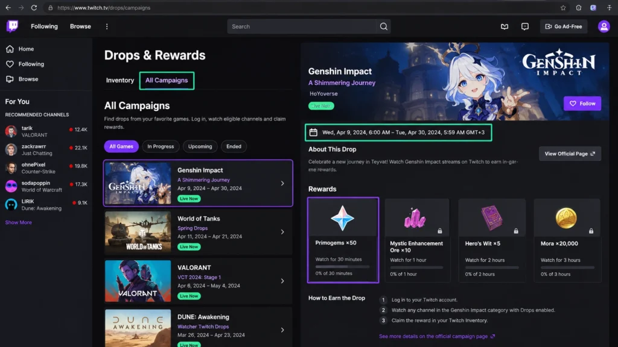
Task: Open LIRIK channel avatar
Action: (11, 204)
